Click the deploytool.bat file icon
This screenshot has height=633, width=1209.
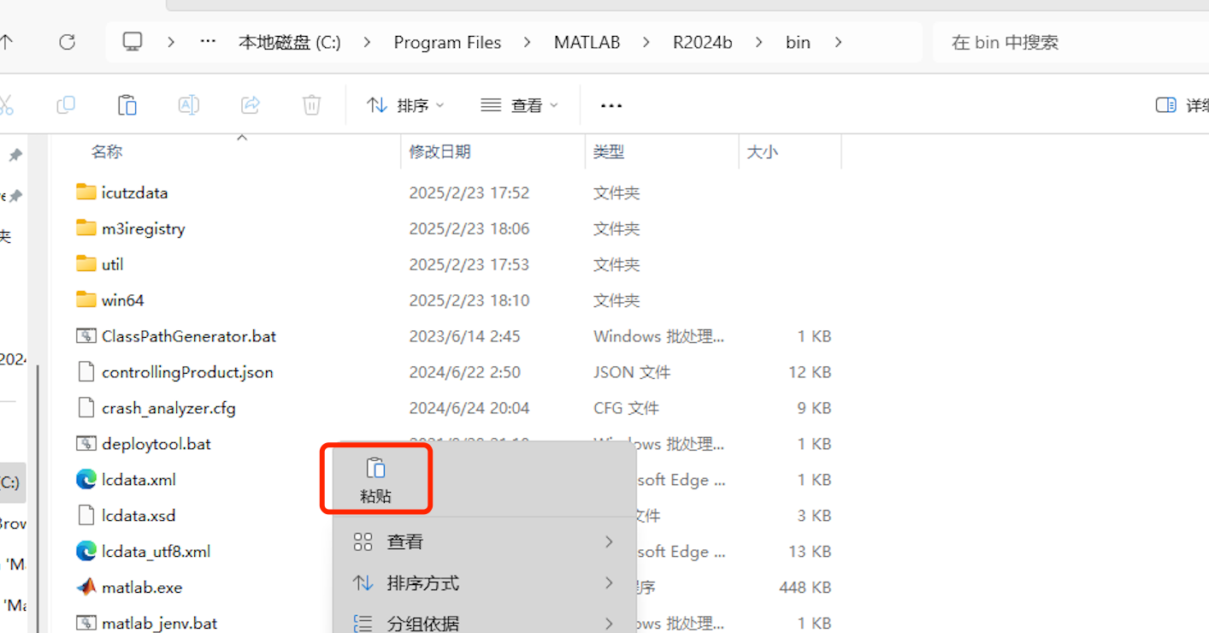(86, 444)
